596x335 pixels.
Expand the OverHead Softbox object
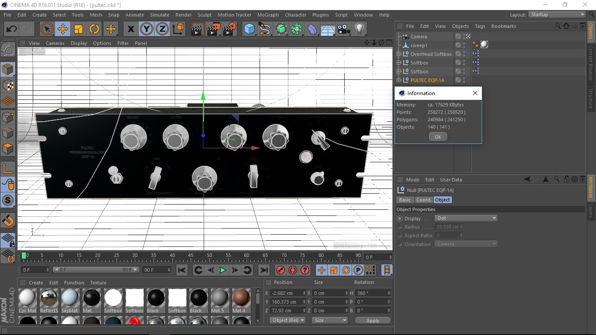point(398,54)
